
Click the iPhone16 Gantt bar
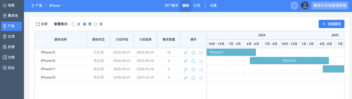pos(289,61)
